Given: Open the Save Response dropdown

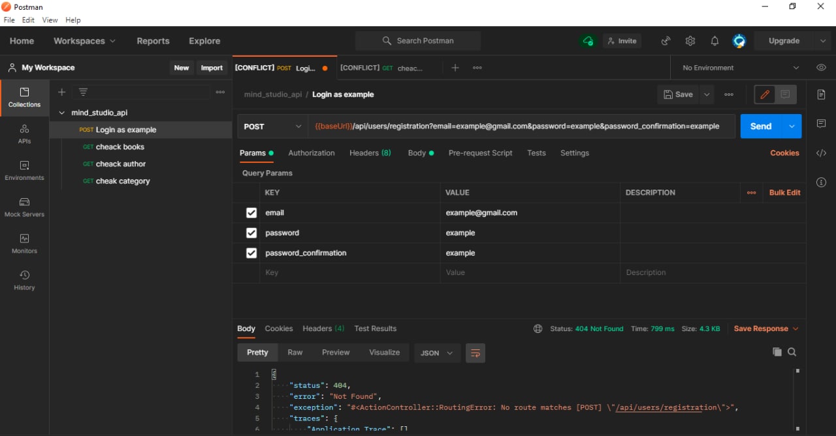Looking at the screenshot, I should pyautogui.click(x=766, y=329).
